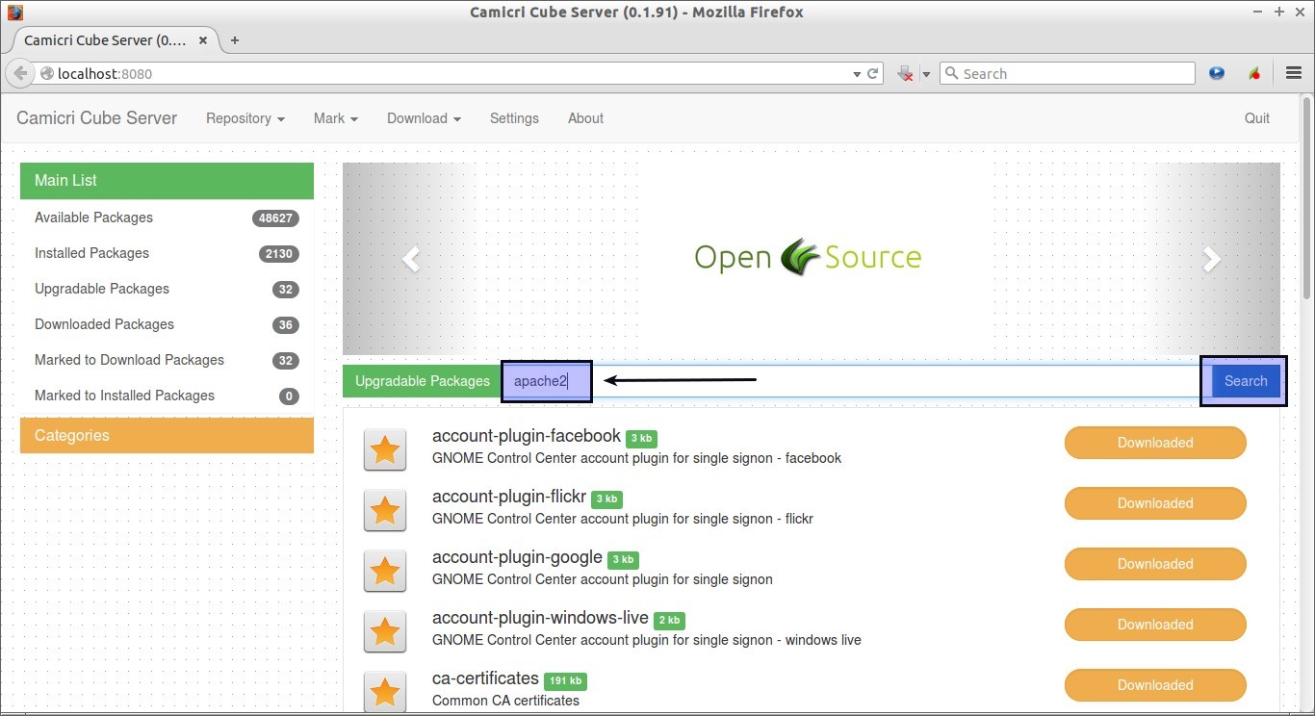Click the download-blocker toolbar icon
This screenshot has height=716, width=1315.
coord(905,73)
